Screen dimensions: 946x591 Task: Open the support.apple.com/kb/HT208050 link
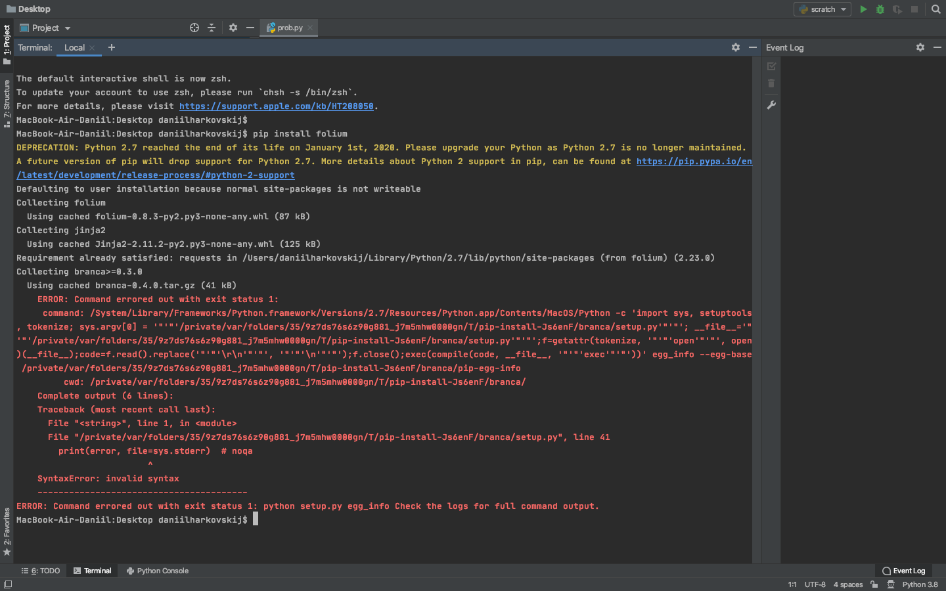(276, 106)
